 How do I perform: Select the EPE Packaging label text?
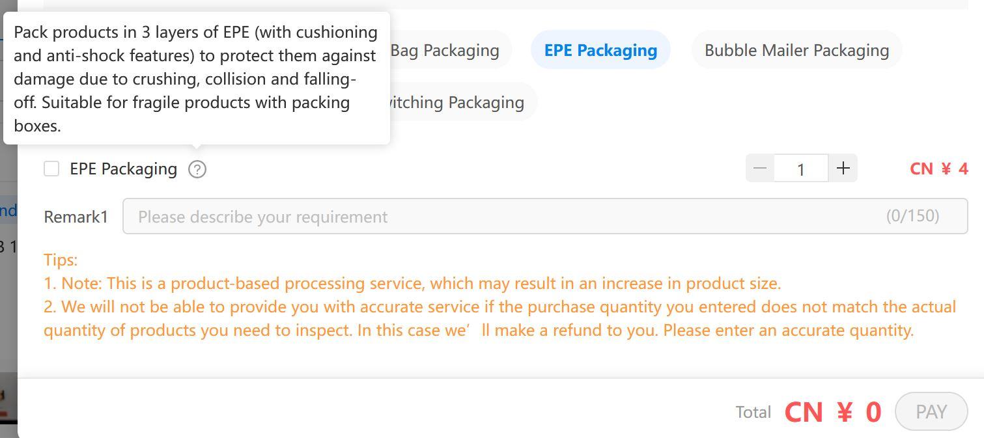point(124,169)
